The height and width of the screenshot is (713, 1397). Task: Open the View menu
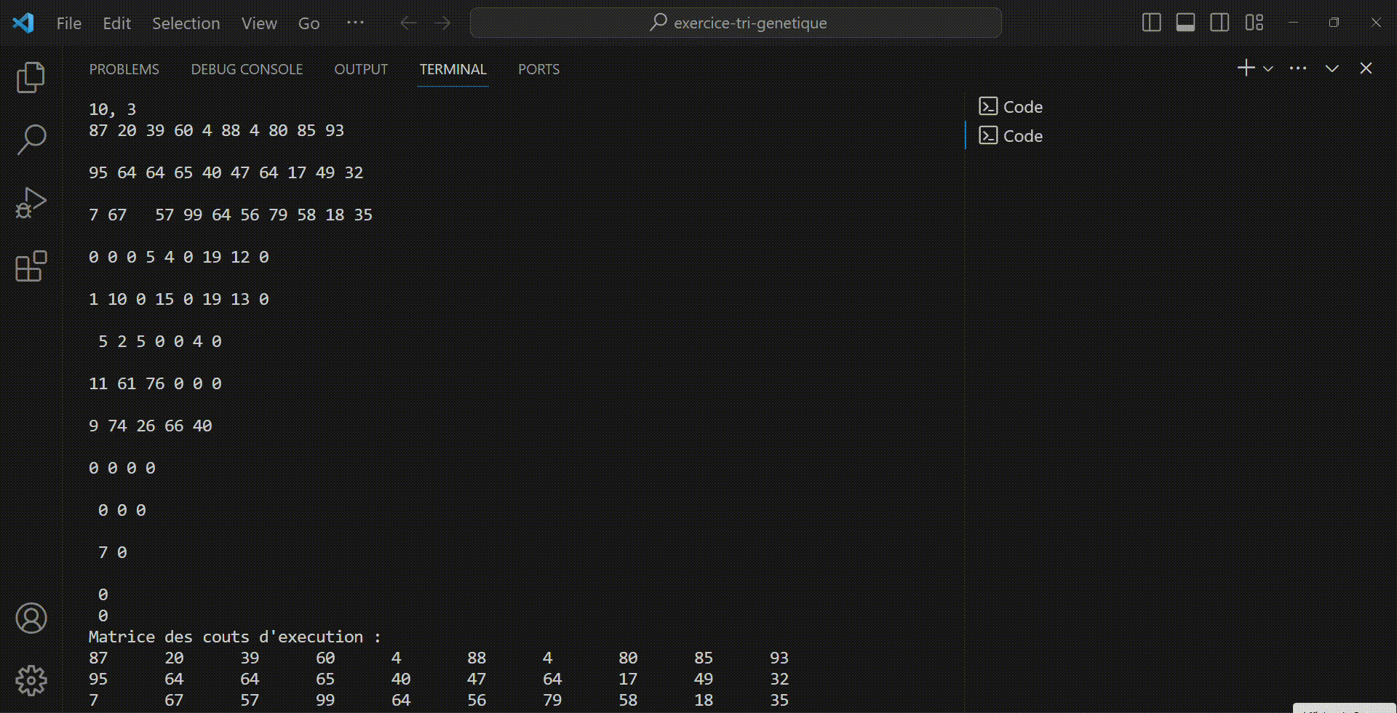[x=259, y=23]
